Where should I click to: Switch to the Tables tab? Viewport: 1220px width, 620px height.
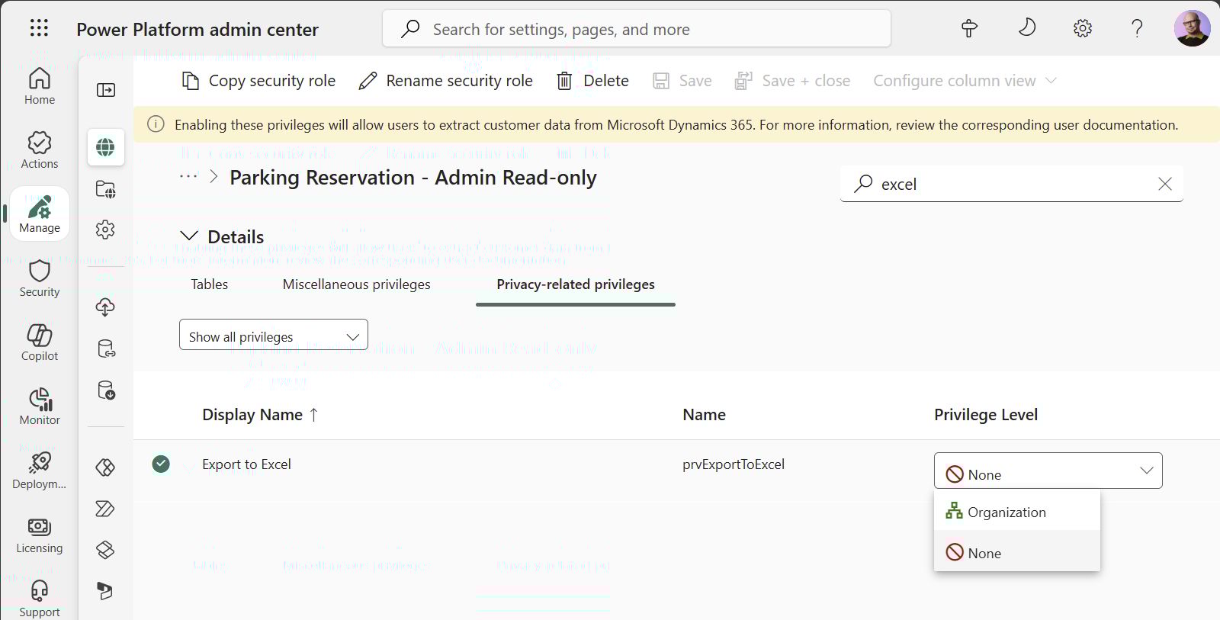(210, 284)
